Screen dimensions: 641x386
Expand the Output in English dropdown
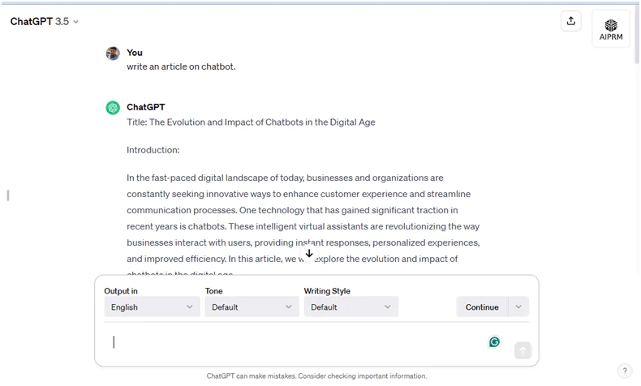[152, 307]
